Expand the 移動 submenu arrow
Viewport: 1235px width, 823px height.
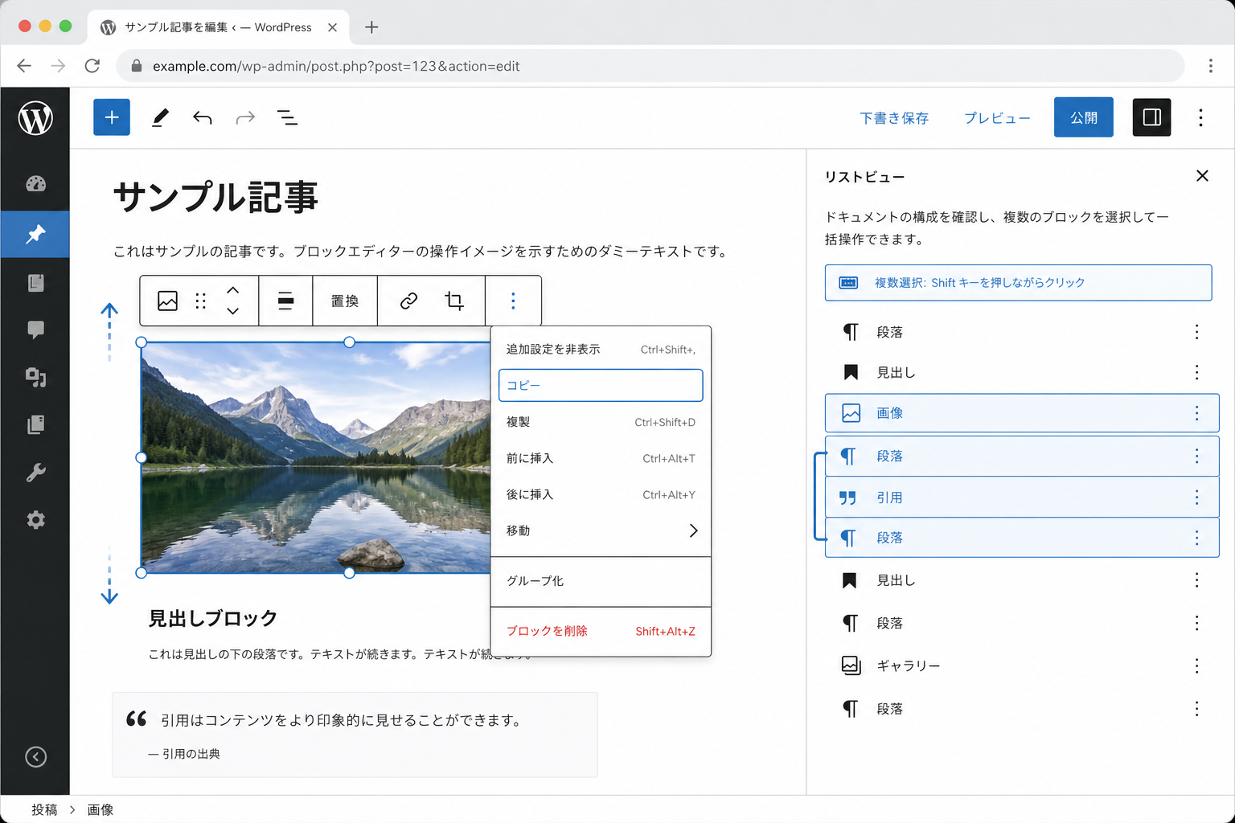point(693,530)
